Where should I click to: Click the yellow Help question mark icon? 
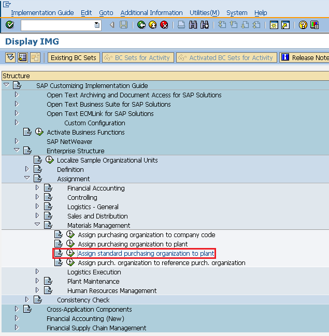pyautogui.click(x=303, y=25)
